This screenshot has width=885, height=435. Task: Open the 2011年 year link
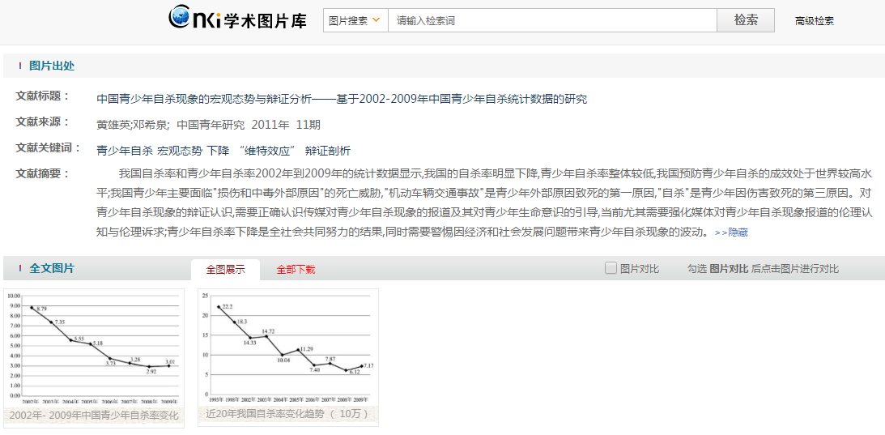(x=270, y=125)
